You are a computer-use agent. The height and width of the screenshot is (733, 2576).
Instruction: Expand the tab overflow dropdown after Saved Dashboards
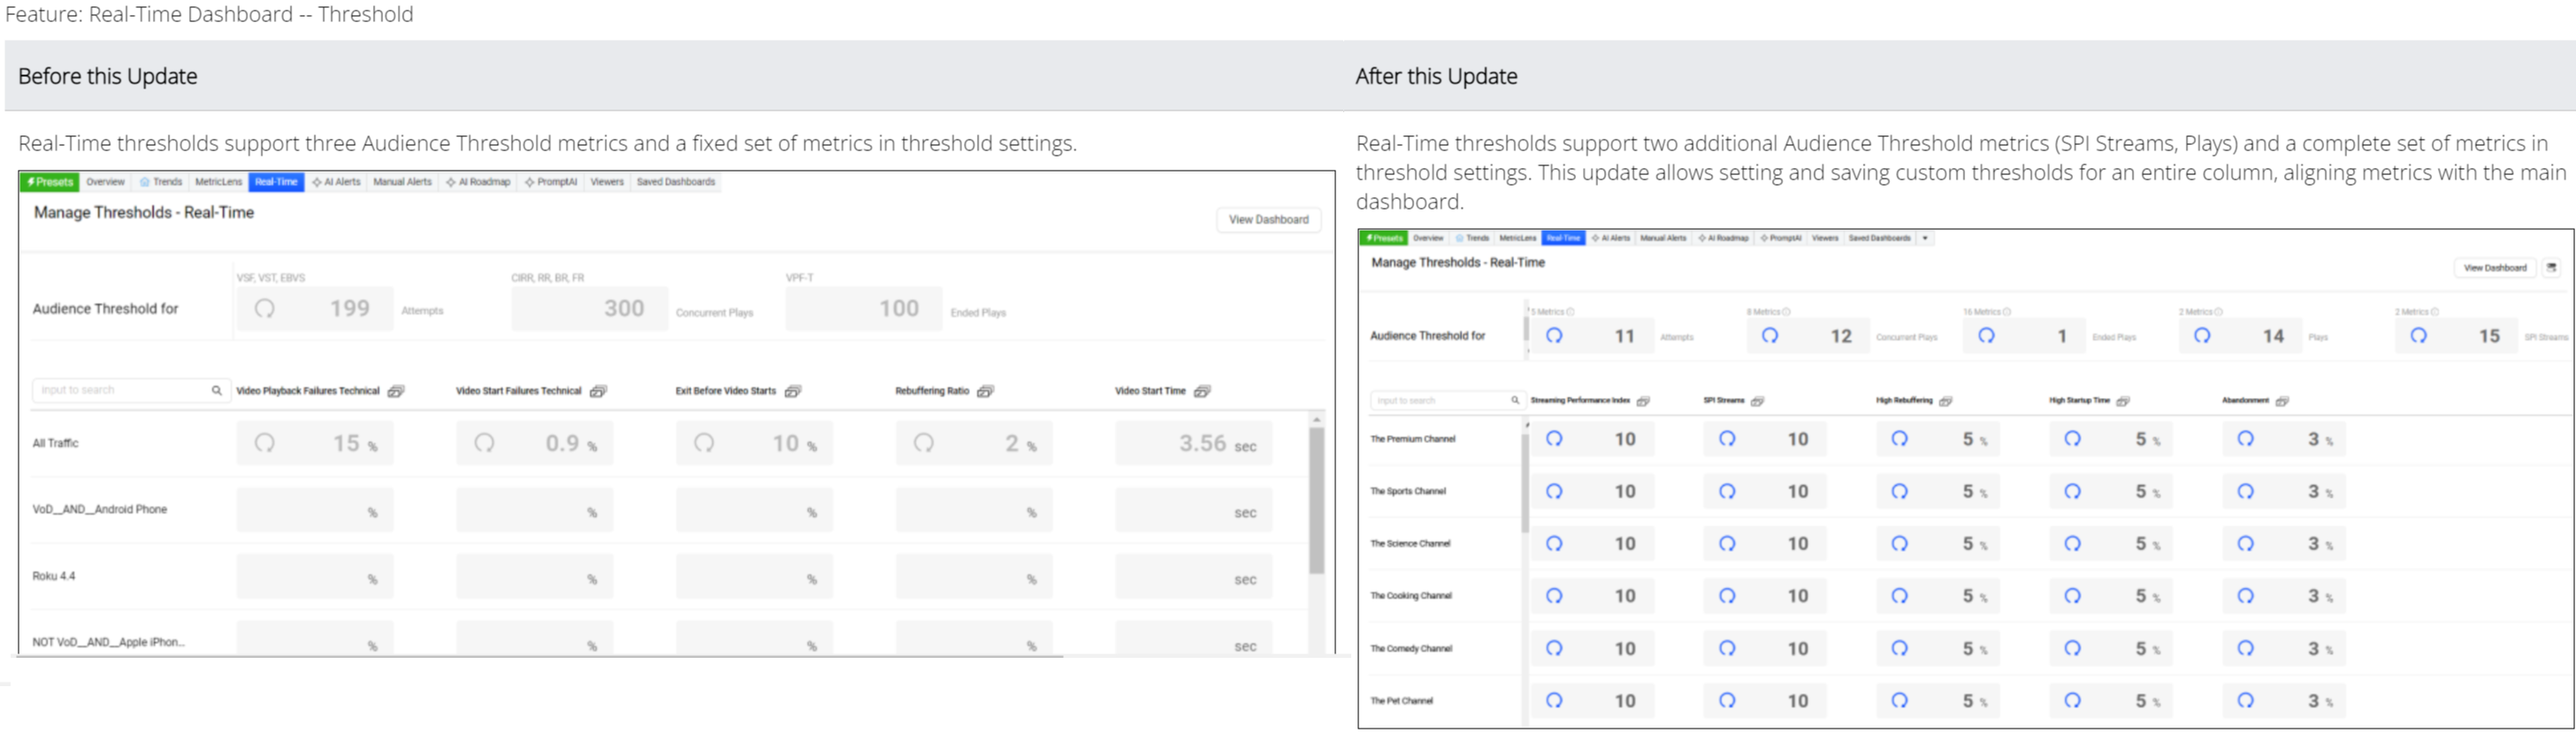1925,238
